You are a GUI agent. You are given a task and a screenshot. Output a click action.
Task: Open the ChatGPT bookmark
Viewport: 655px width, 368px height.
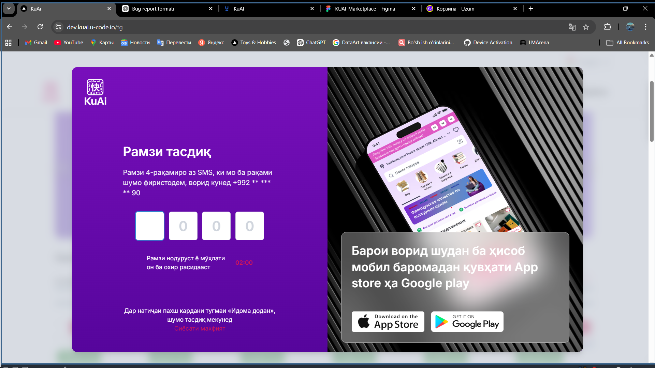tap(311, 43)
